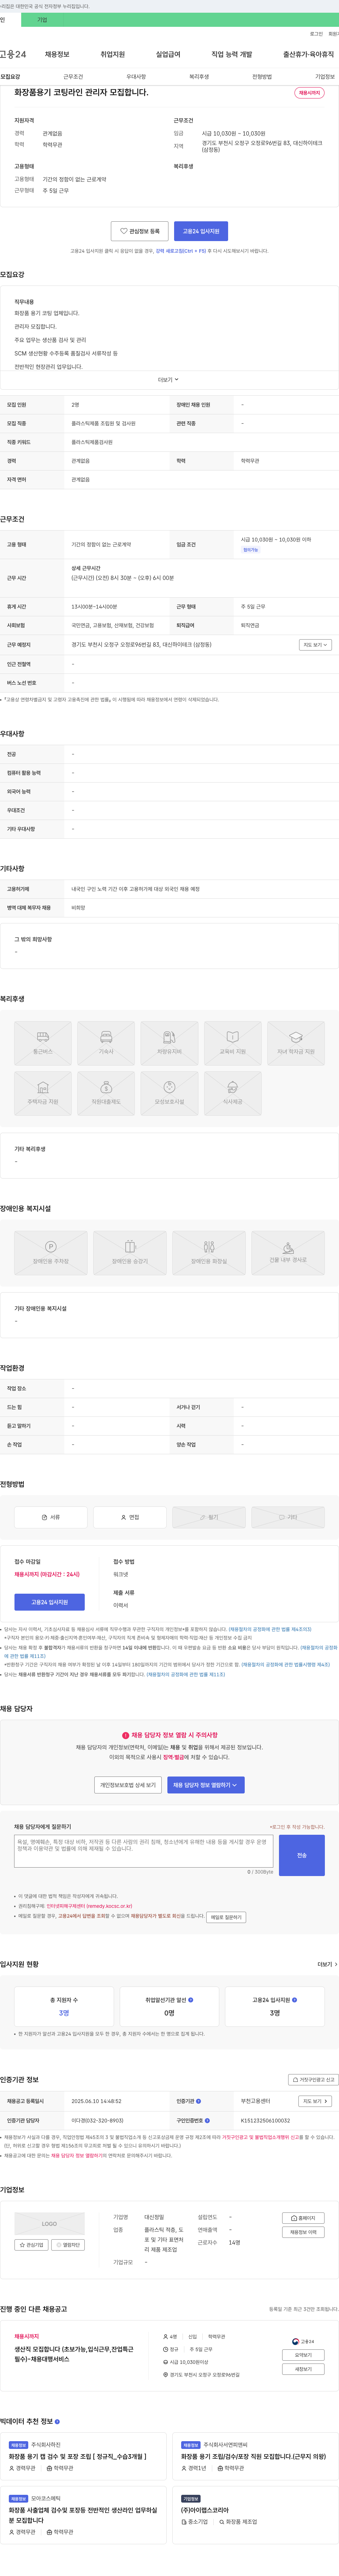Select the 자녀 학자금 지원 tuition icon

pos(296,1043)
